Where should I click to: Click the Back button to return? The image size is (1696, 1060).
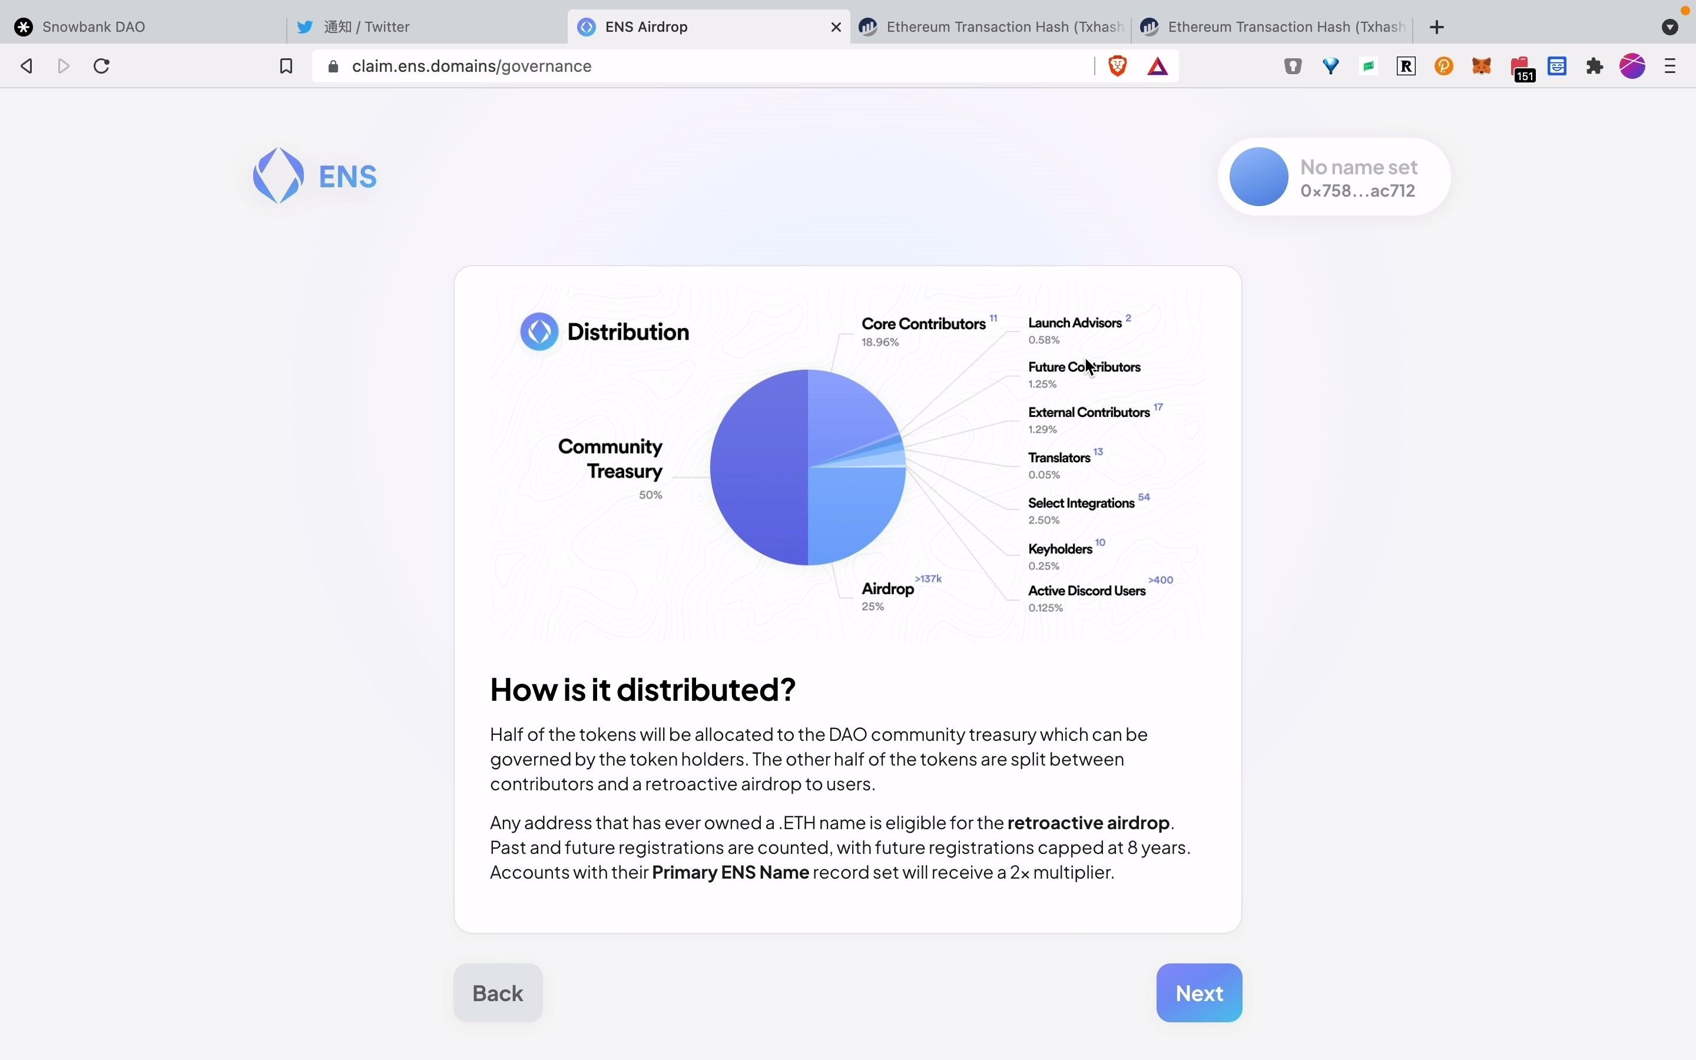(x=498, y=993)
